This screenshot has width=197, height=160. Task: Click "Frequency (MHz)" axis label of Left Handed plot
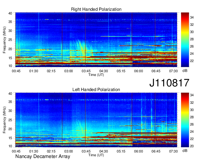tap(4, 120)
